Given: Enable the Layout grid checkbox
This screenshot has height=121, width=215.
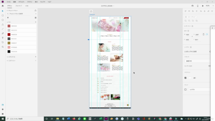Looking at the screenshot, I should point(185,90).
